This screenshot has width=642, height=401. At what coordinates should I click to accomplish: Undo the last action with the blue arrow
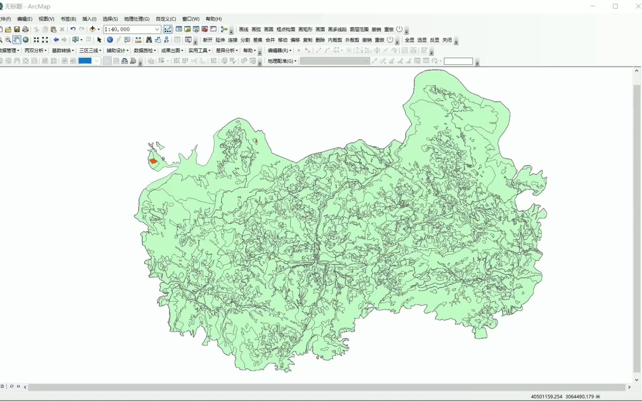(x=73, y=29)
